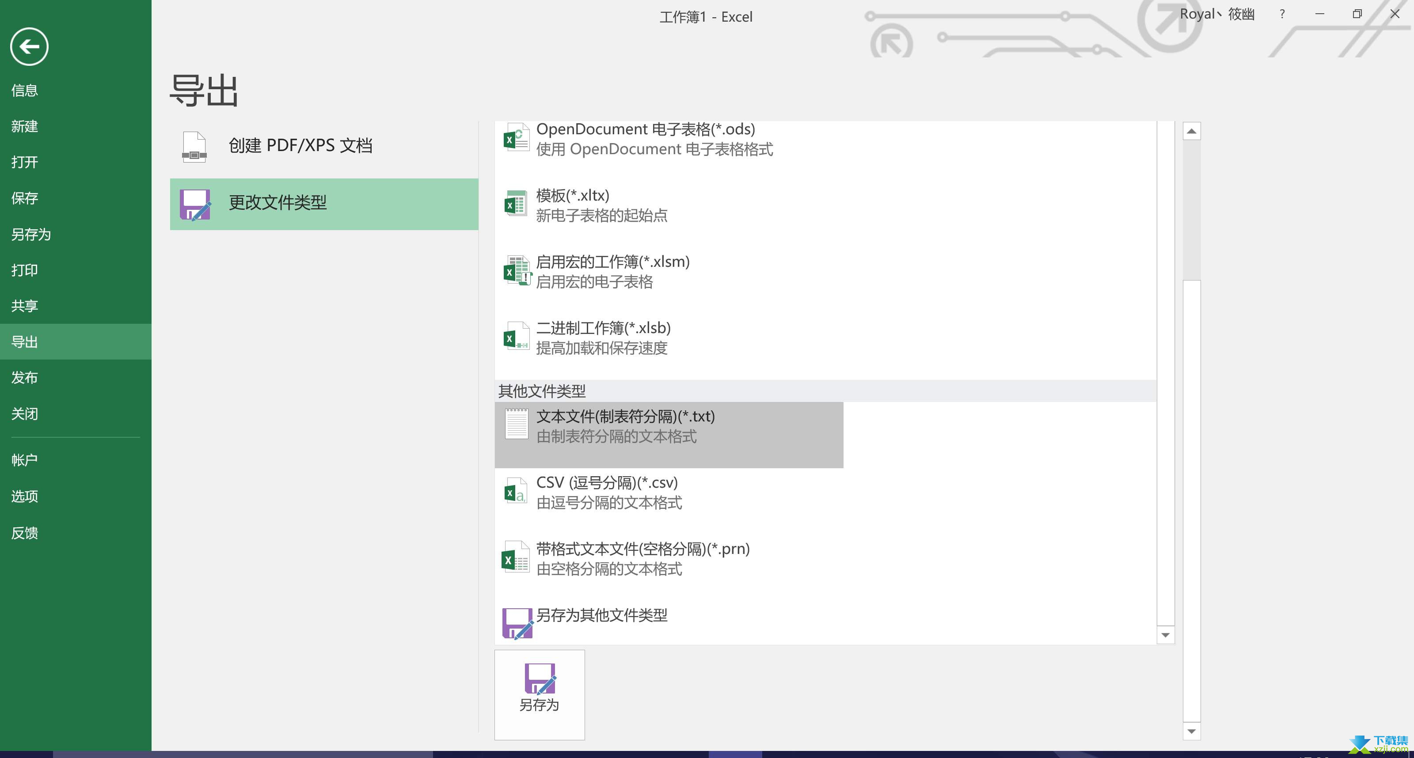Click 关闭 in the sidebar

[x=76, y=413]
